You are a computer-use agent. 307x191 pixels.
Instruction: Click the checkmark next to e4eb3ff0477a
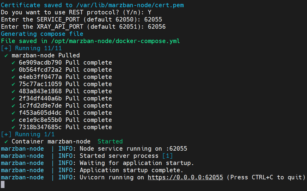13,77
